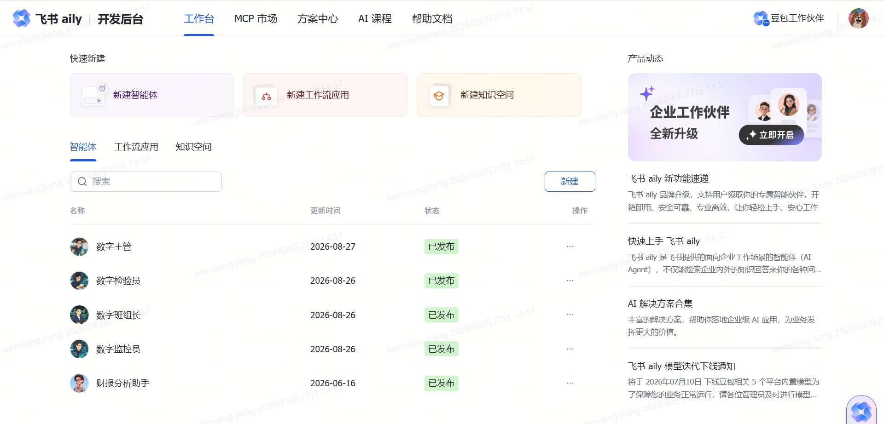Image resolution: width=884 pixels, height=424 pixels.
Task: Click the 已发布 status of 数字检验员
Action: click(x=441, y=281)
